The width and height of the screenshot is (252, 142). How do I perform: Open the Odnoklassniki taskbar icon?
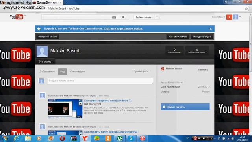pyautogui.click(x=108, y=138)
